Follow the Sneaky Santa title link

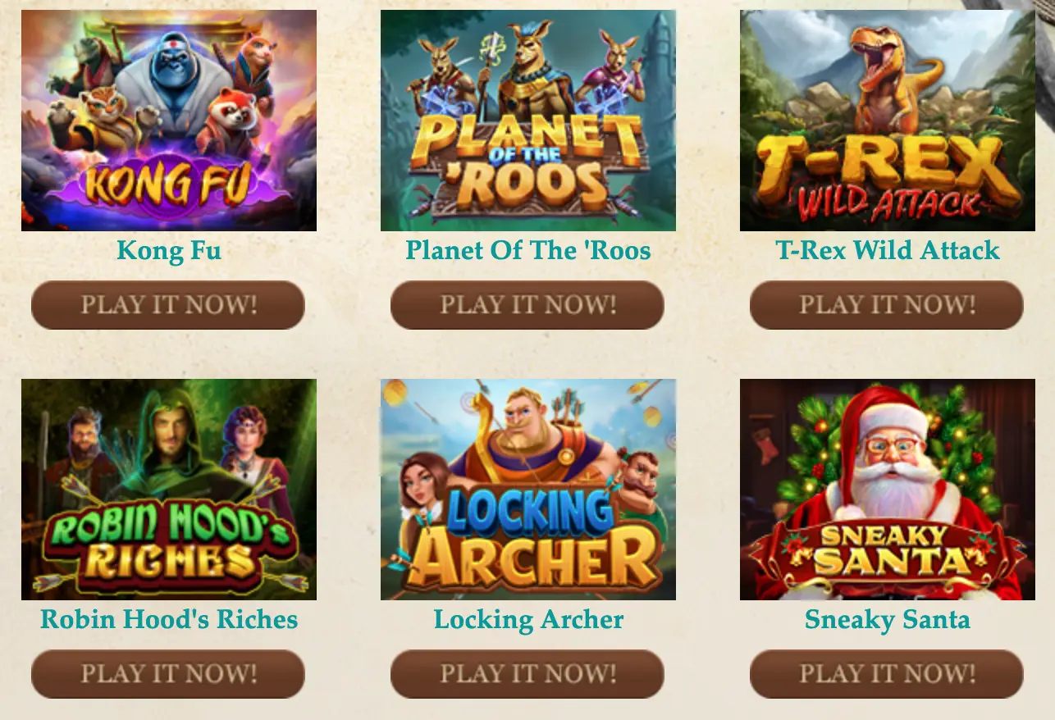(888, 619)
